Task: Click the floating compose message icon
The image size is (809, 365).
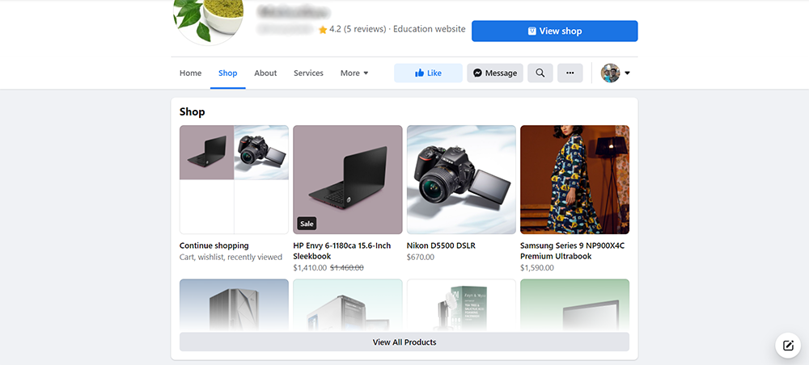Action: coord(788,346)
